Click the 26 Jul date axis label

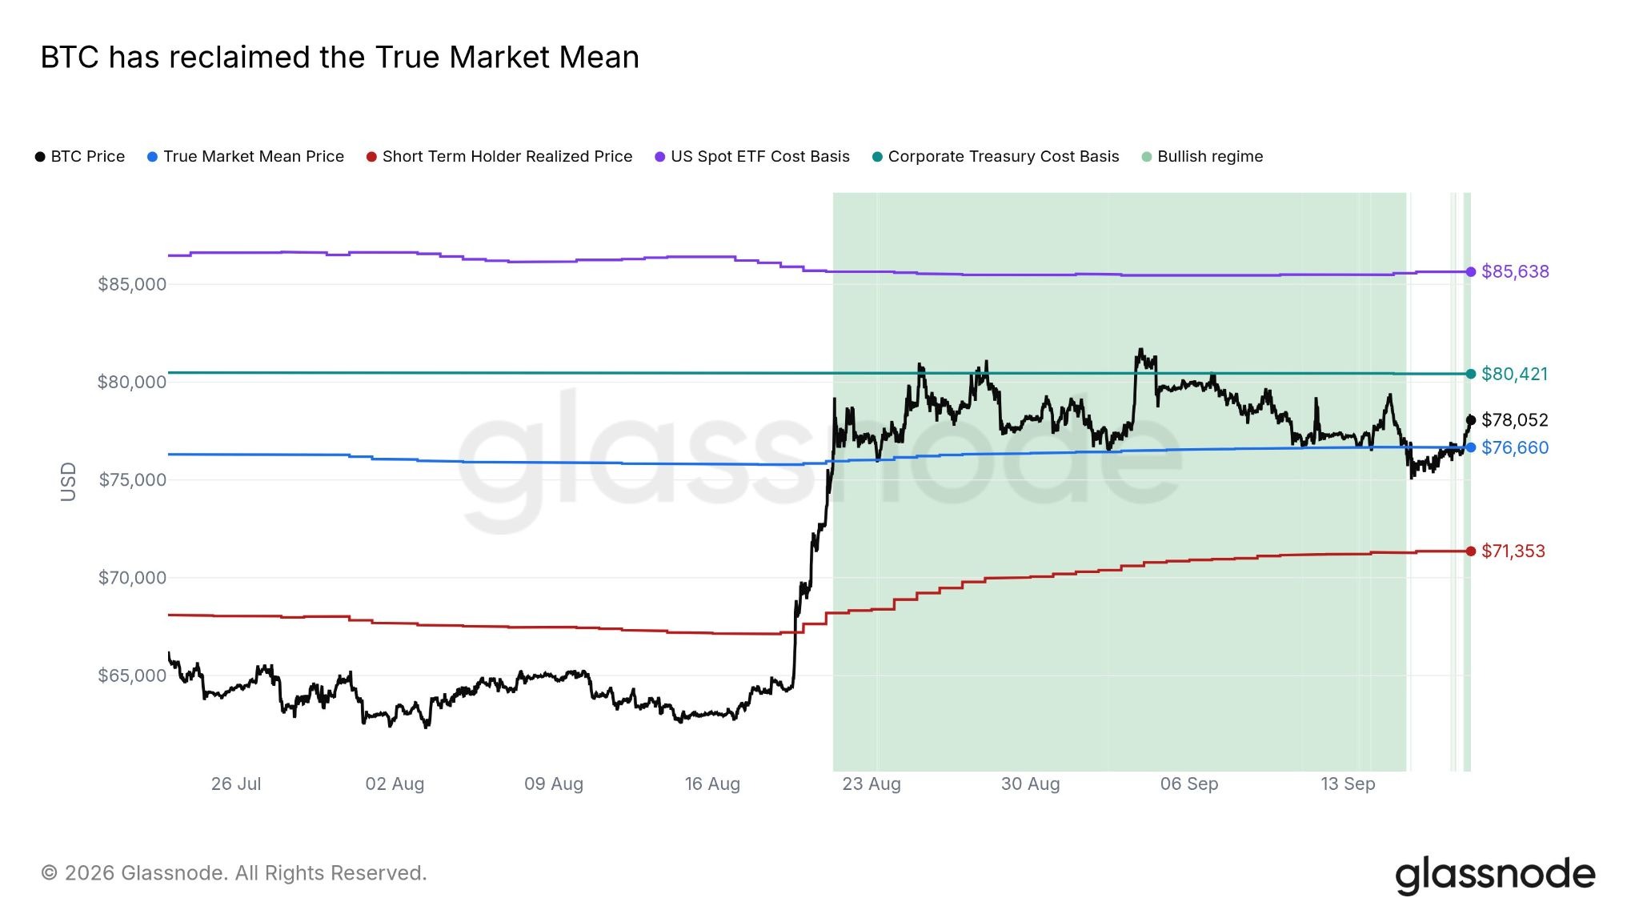tap(236, 784)
